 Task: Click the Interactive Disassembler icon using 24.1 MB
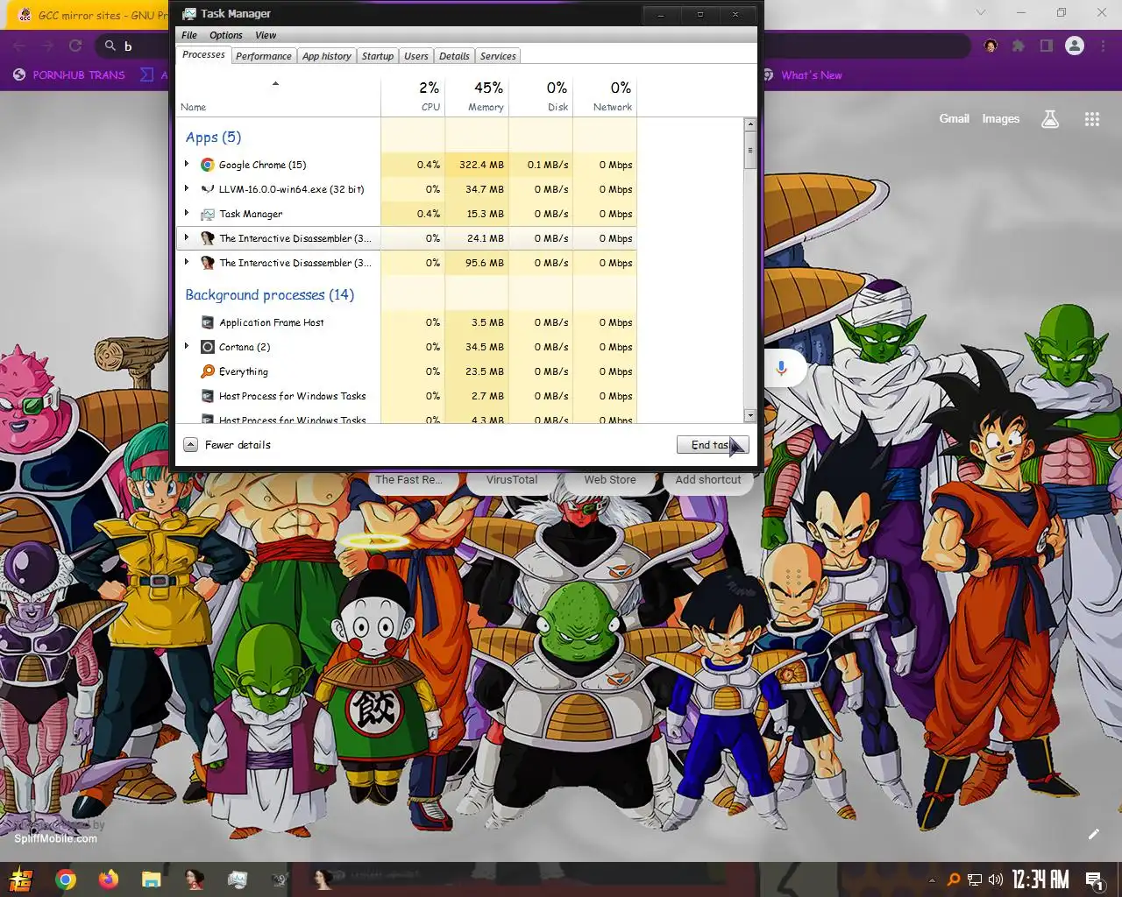tap(208, 238)
